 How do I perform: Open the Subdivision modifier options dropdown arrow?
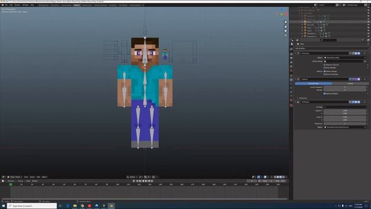(362, 79)
